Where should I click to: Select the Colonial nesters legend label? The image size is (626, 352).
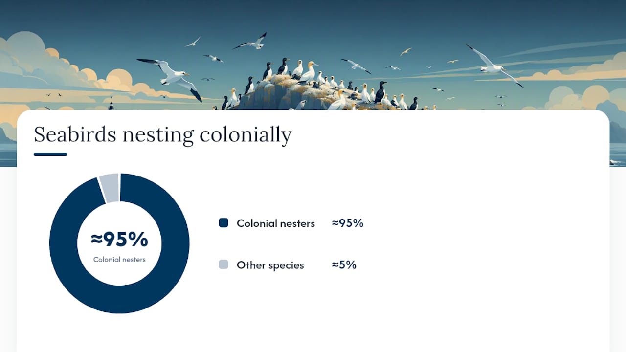(276, 223)
